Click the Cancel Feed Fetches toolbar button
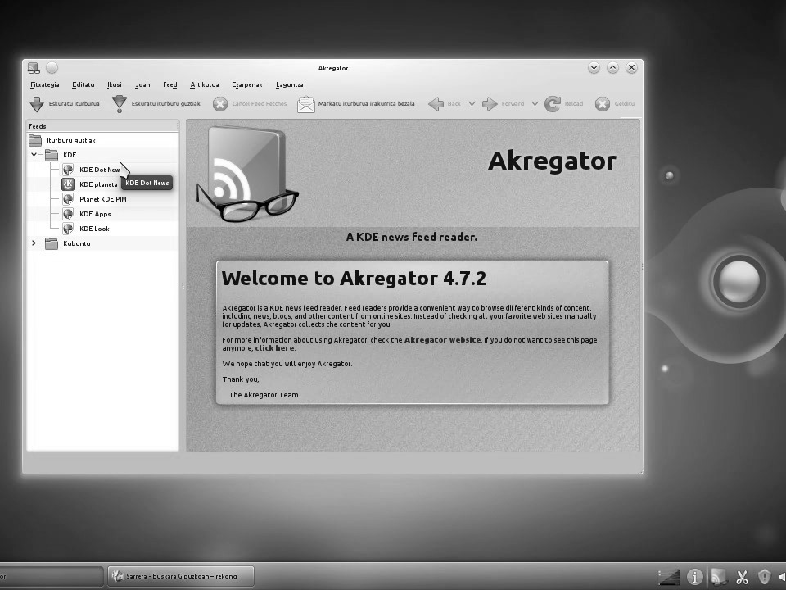 250,104
